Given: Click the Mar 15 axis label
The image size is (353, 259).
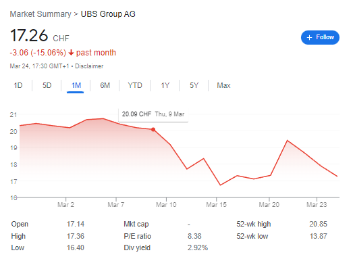Looking at the screenshot, I should pos(217,205).
